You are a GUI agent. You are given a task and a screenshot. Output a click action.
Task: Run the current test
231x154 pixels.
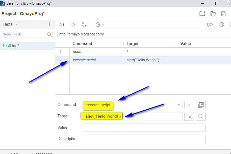pyautogui.click(x=73, y=24)
